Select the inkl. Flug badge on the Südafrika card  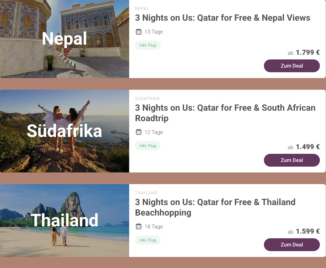[148, 146]
